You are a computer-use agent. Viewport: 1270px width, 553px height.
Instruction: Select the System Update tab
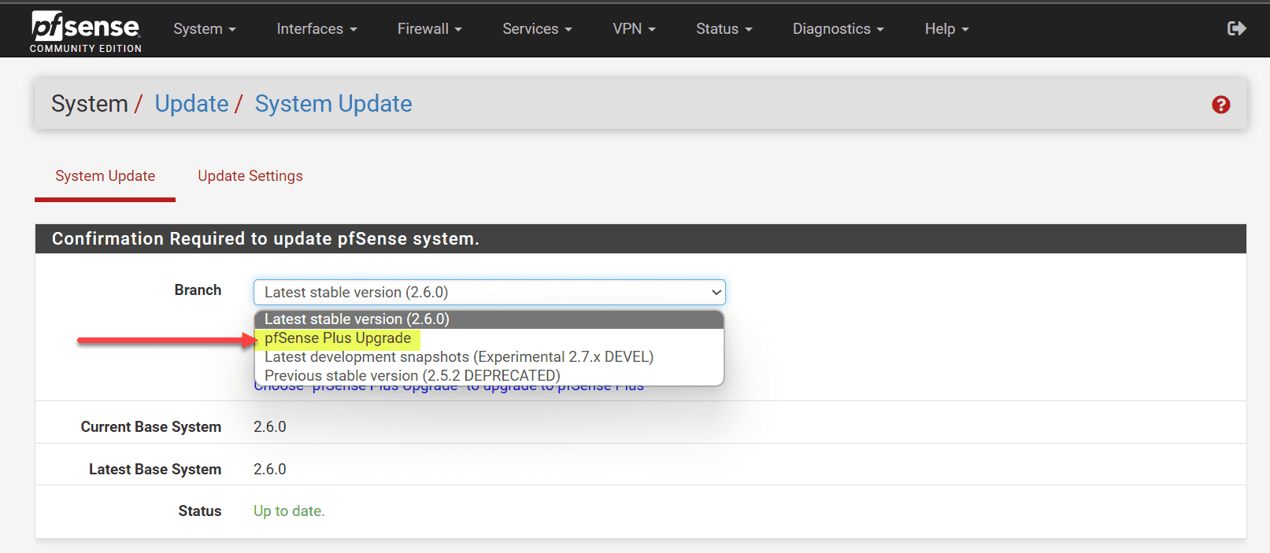click(105, 176)
